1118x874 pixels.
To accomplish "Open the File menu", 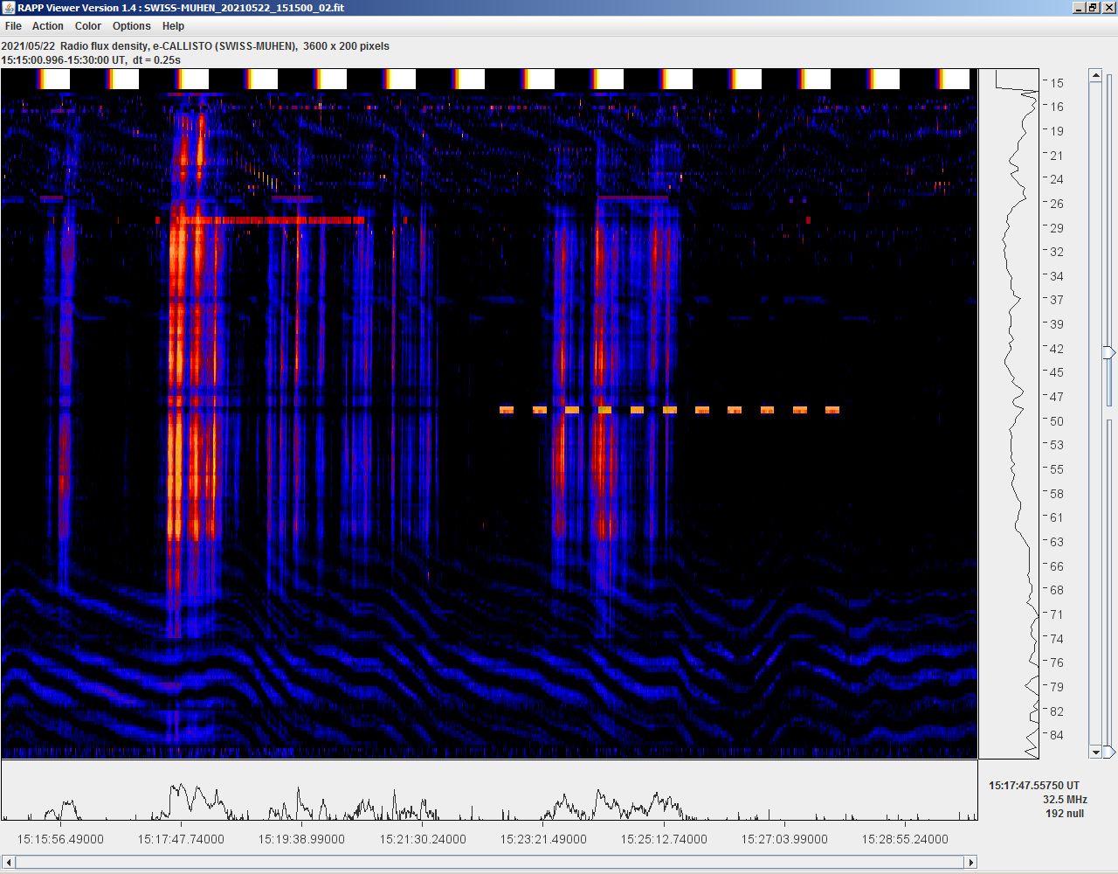I will pyautogui.click(x=13, y=26).
